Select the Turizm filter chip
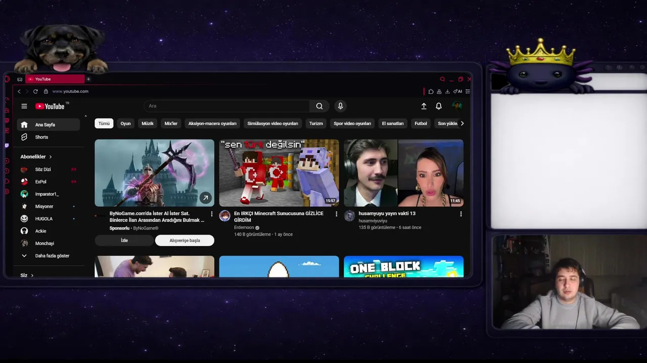This screenshot has height=363, width=647. pos(316,124)
